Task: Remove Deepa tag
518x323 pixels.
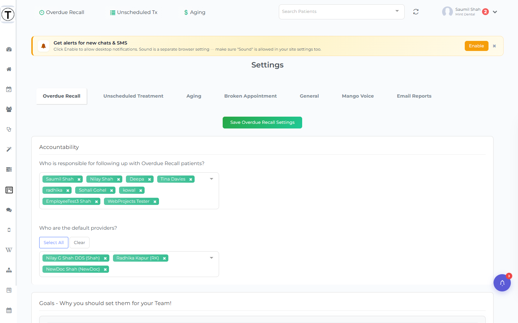Action: pos(149,179)
